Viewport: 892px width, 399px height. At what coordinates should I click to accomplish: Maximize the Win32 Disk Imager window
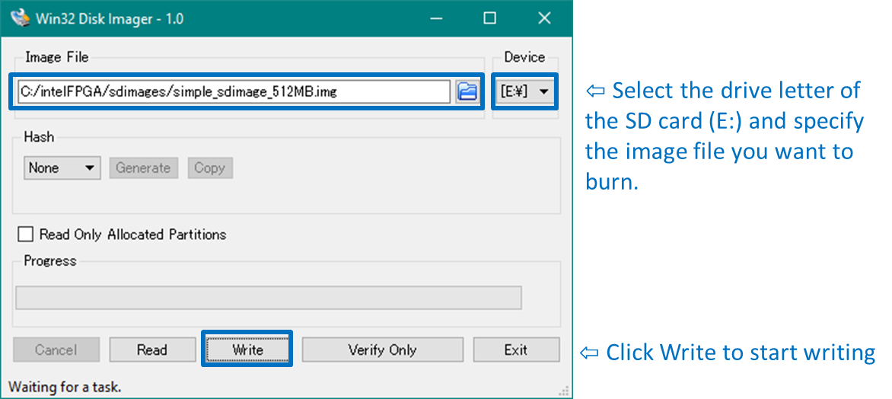pos(489,18)
